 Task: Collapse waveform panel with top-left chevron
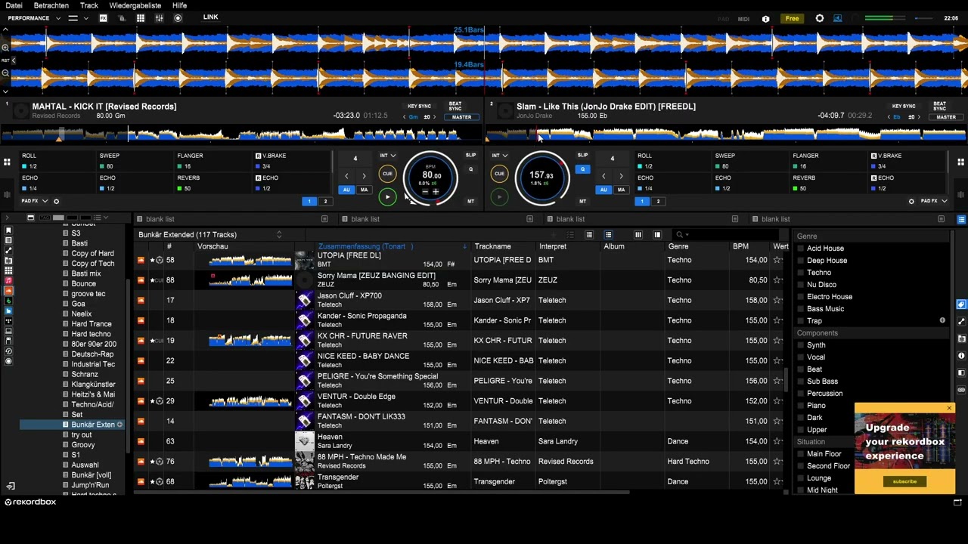click(5, 29)
